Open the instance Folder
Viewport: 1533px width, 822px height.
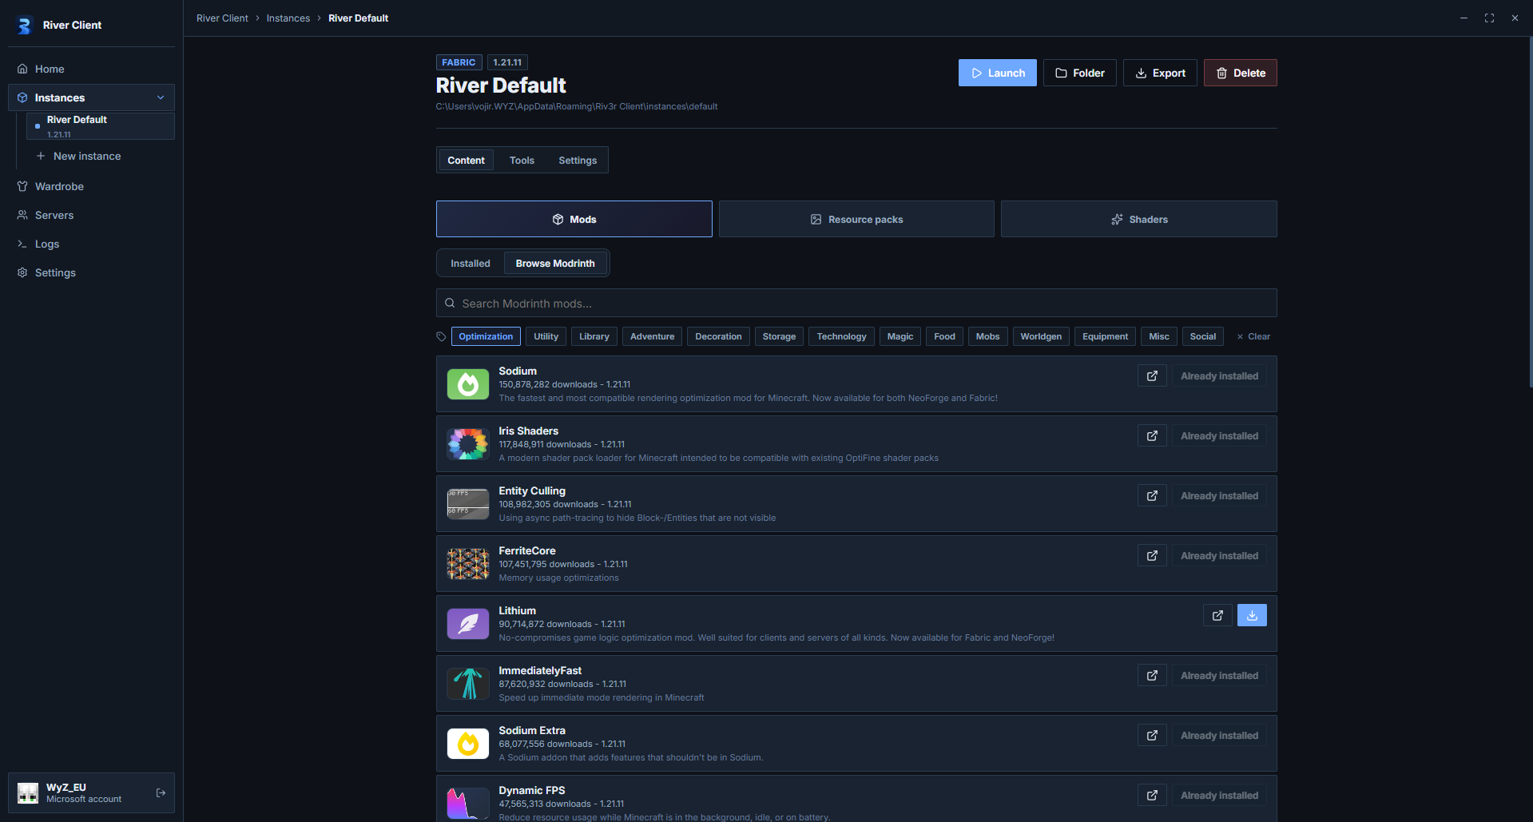[1079, 73]
